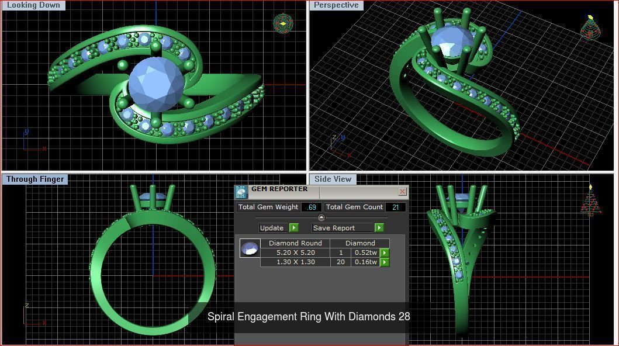Click the Gem Reporter panel icon
The width and height of the screenshot is (619, 346).
241,192
